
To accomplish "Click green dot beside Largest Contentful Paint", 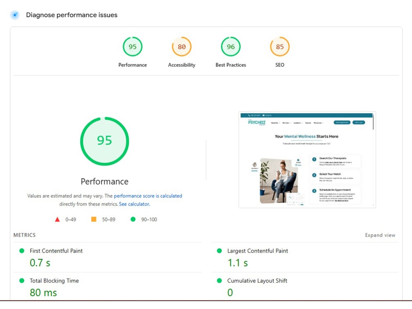I will click(220, 250).
